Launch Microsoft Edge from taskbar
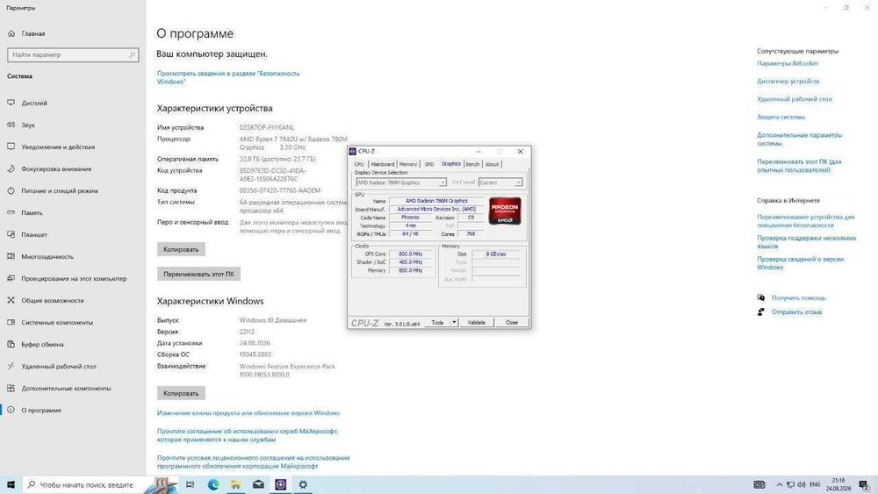The width and height of the screenshot is (878, 494). point(213,484)
